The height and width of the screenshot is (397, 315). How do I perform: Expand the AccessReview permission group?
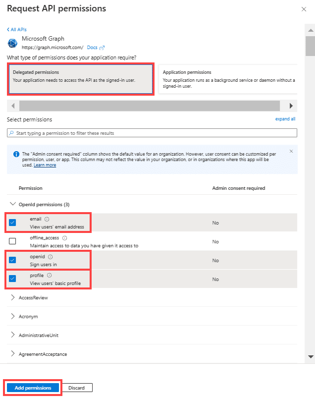pyautogui.click(x=13, y=297)
